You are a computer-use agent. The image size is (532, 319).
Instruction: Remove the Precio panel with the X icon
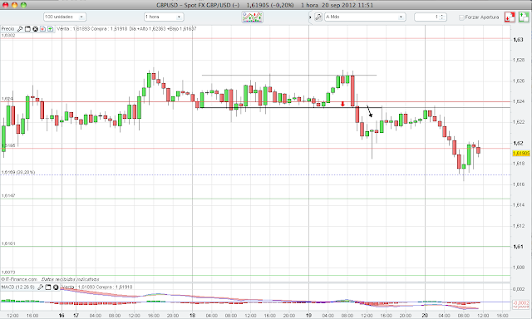(x=35, y=29)
